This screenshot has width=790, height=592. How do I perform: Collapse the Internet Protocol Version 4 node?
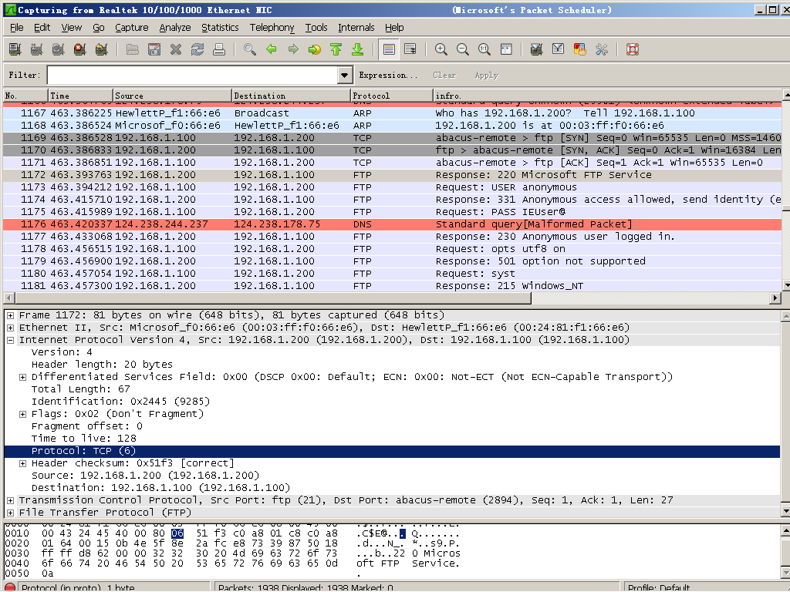pos(10,340)
